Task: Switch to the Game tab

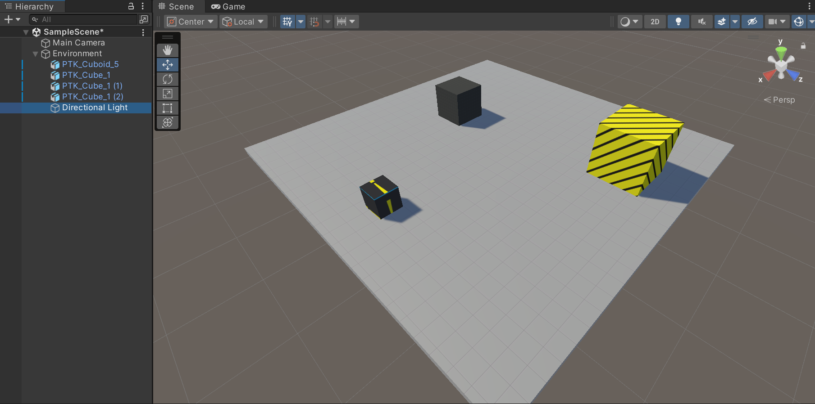Action: [228, 7]
